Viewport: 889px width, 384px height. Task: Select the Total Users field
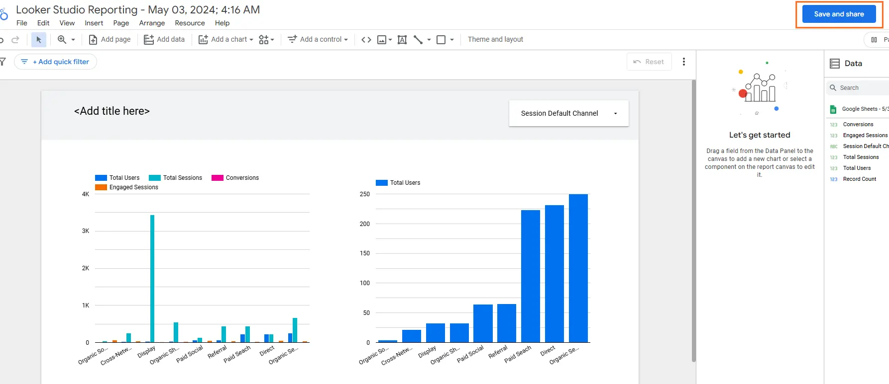[858, 168]
